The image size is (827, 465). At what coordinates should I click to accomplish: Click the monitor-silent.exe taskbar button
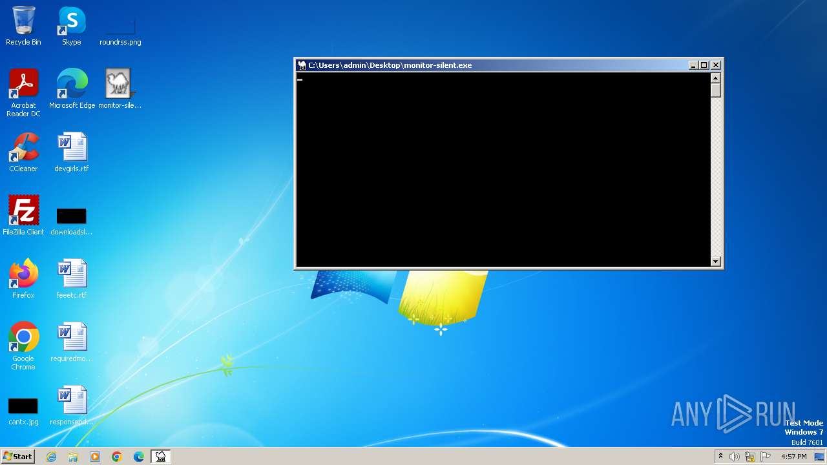coord(160,457)
